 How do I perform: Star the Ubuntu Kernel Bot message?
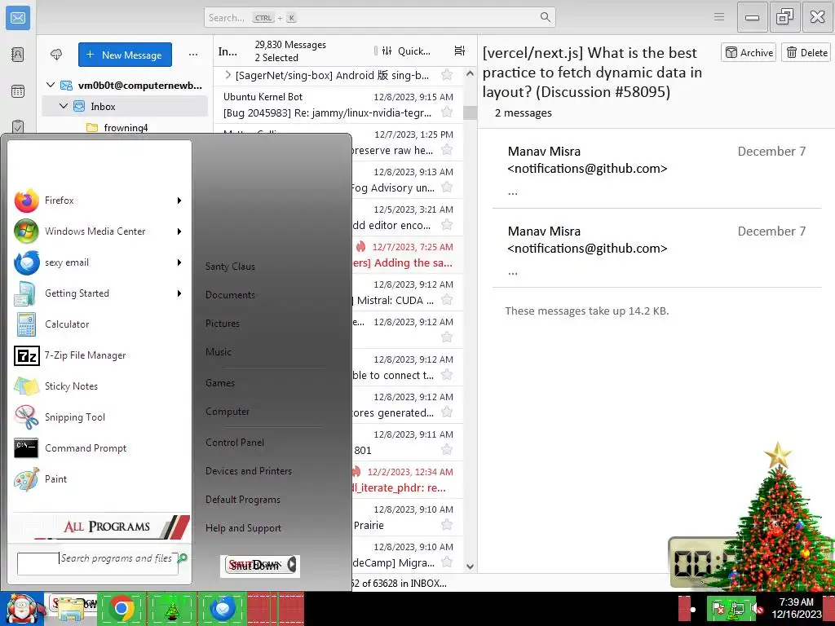[447, 112]
